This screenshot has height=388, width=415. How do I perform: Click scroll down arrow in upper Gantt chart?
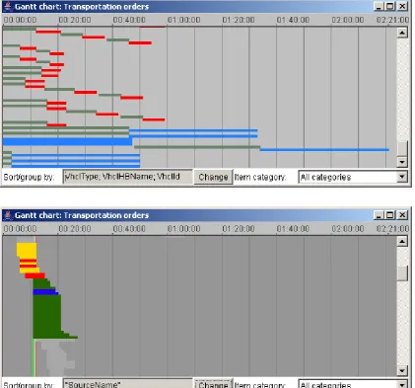[x=402, y=162]
